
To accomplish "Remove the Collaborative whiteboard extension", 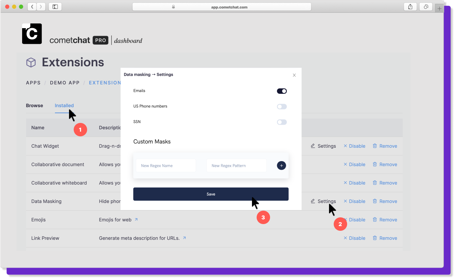I will point(385,183).
